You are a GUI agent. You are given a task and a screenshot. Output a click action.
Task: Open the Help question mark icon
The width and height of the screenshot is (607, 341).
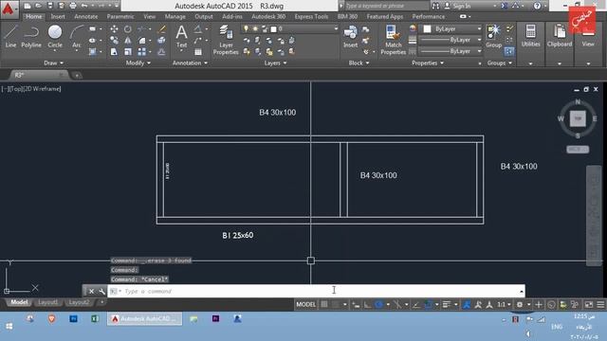tap(537, 6)
